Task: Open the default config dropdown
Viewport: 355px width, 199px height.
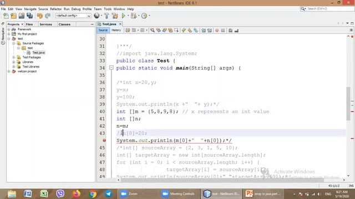Action: 73,16
